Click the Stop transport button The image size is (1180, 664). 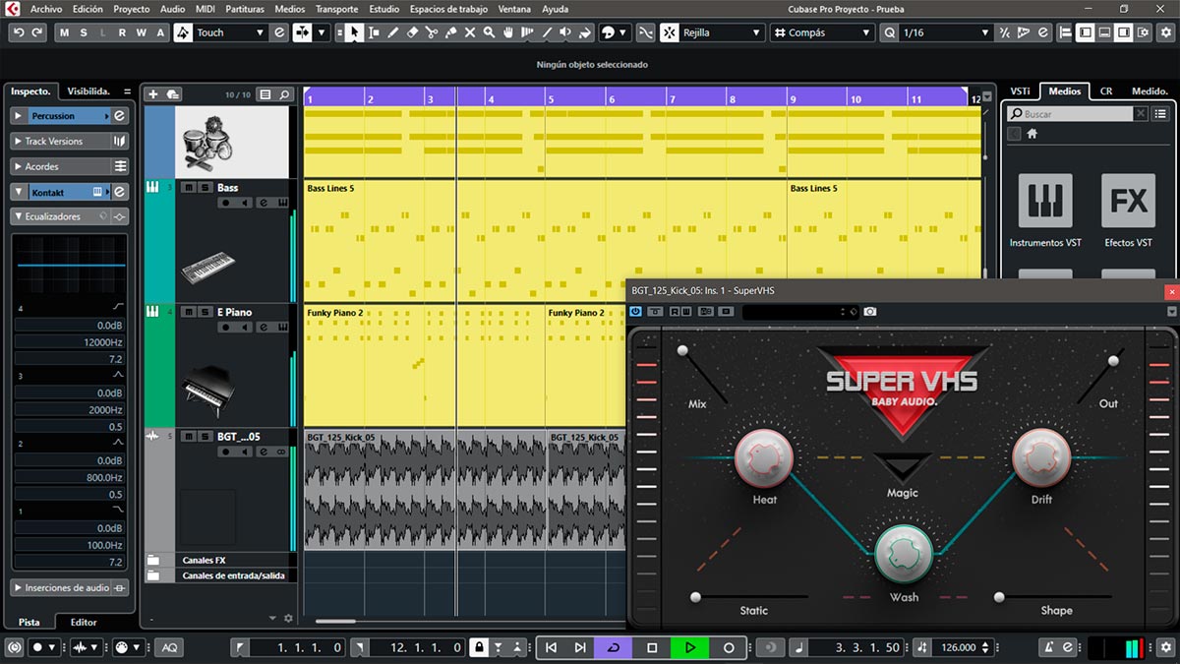coord(652,647)
